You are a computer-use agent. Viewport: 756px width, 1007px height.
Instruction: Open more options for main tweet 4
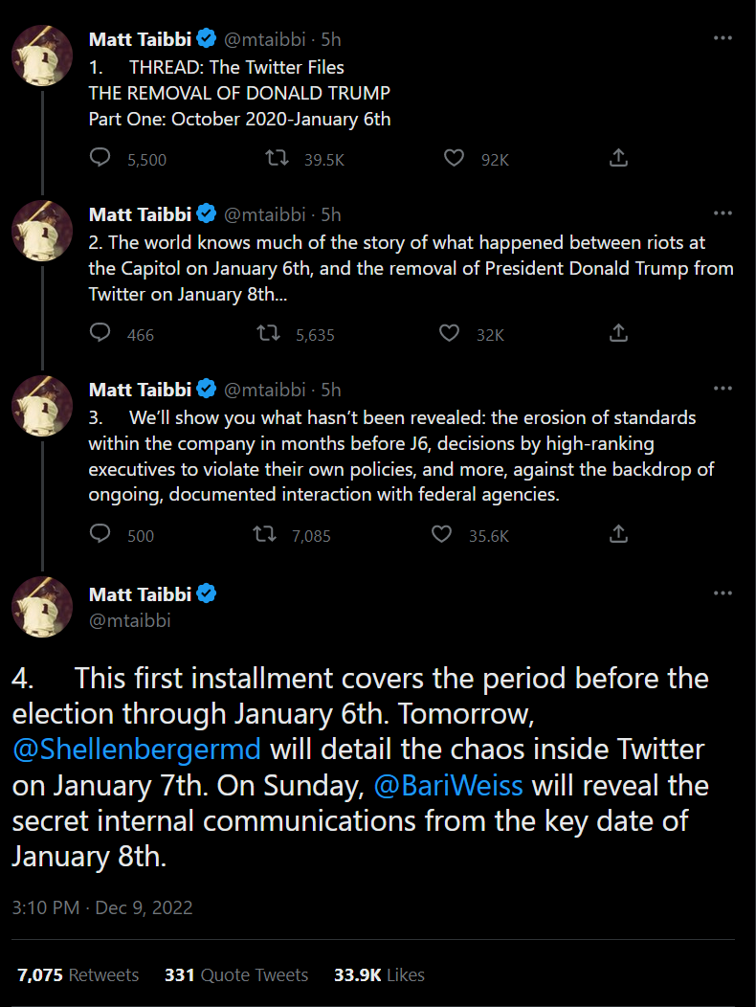(723, 593)
